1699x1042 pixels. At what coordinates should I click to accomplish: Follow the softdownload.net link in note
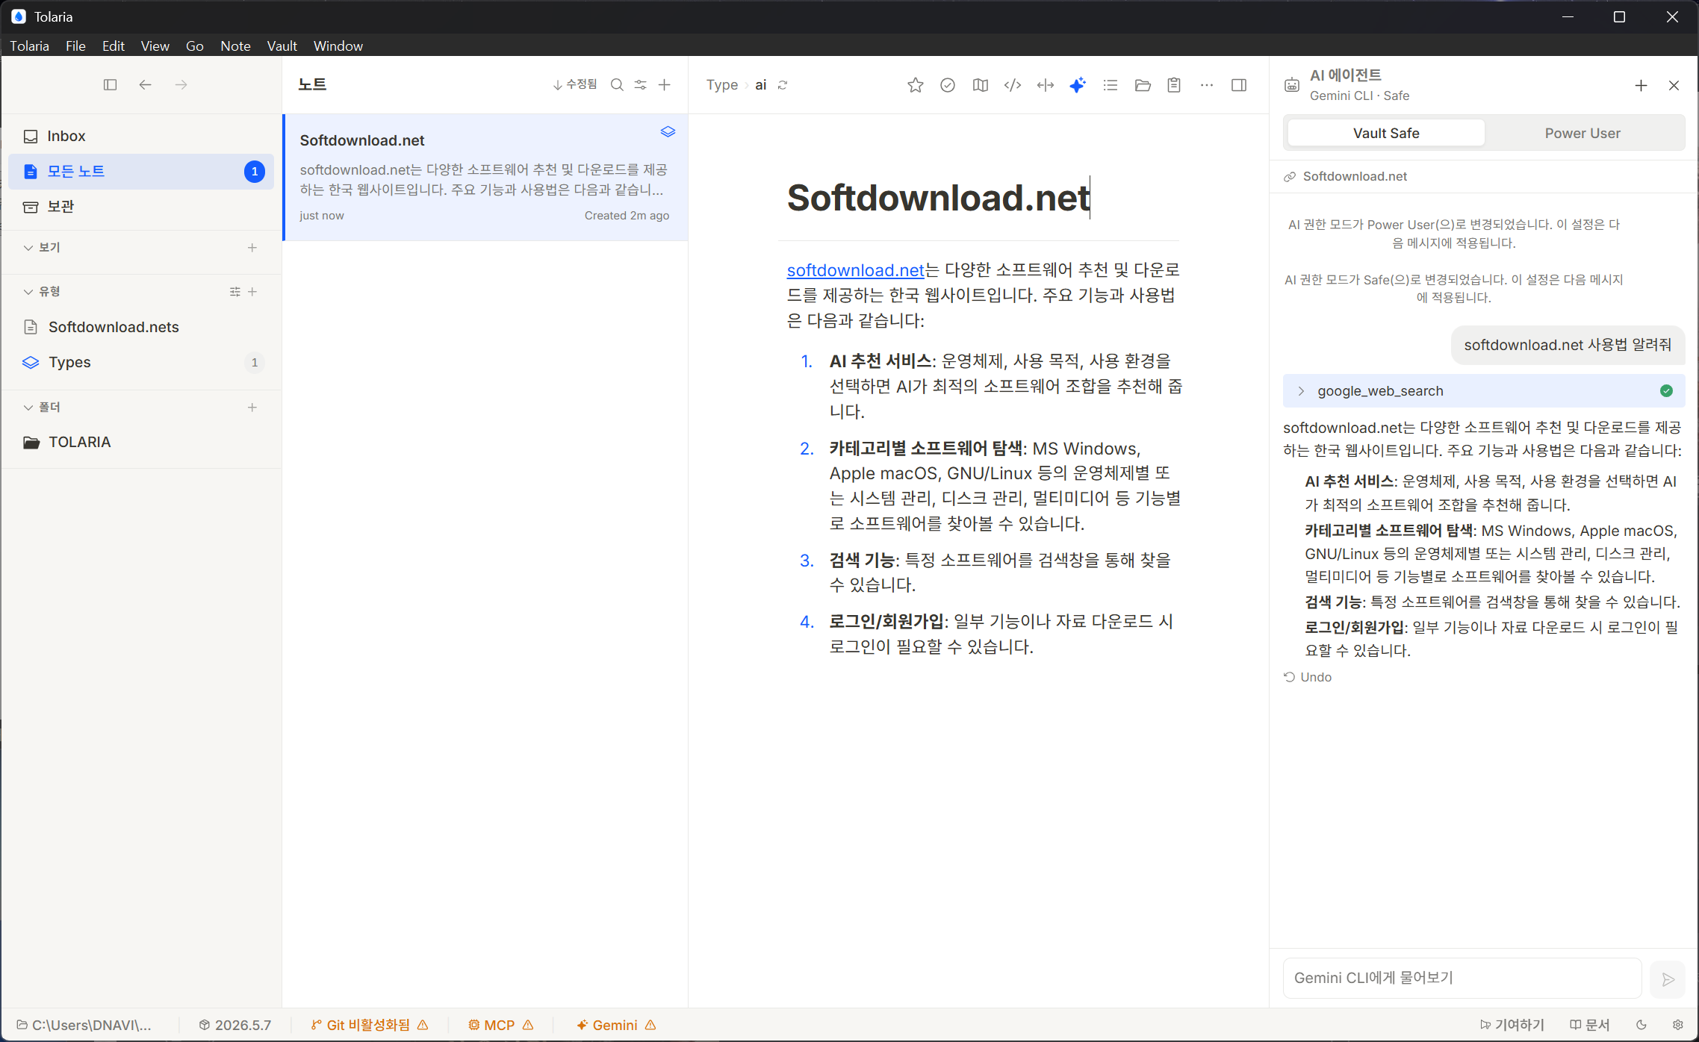click(x=856, y=269)
